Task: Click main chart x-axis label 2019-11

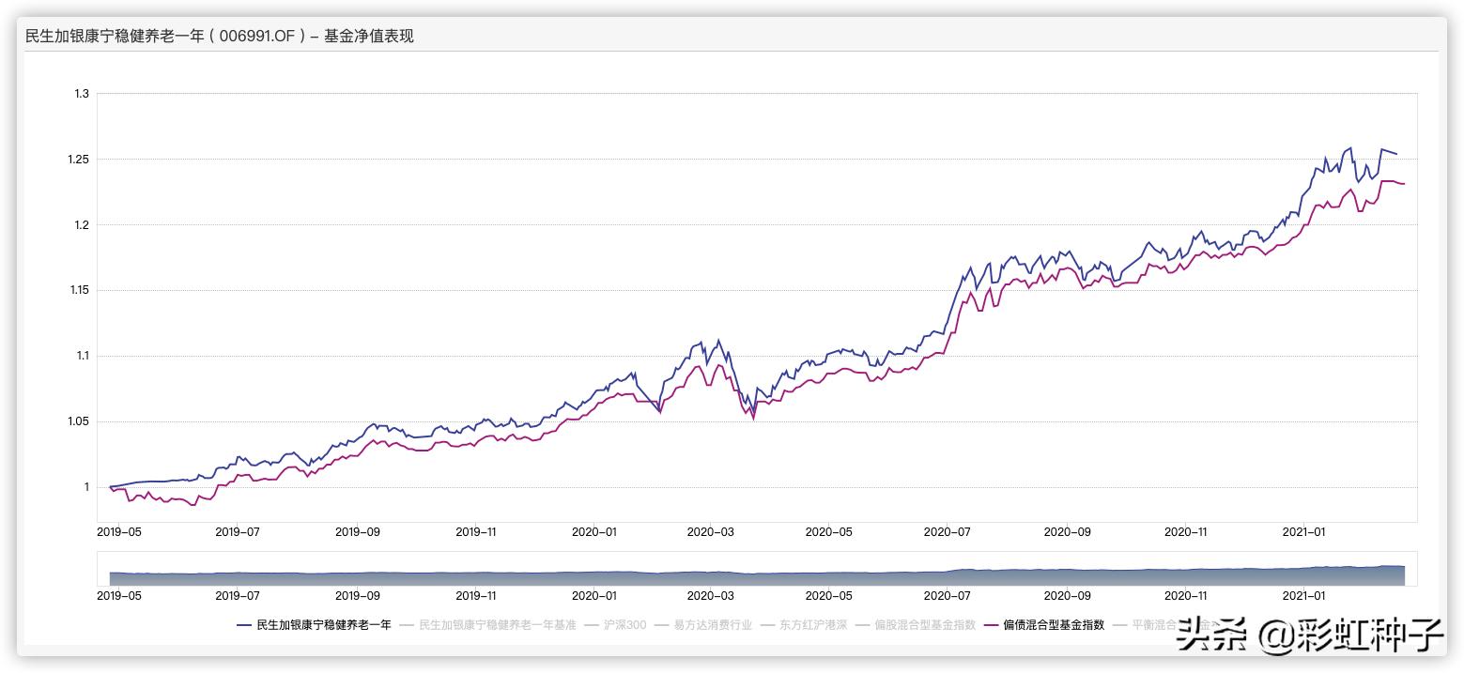Action: [475, 532]
